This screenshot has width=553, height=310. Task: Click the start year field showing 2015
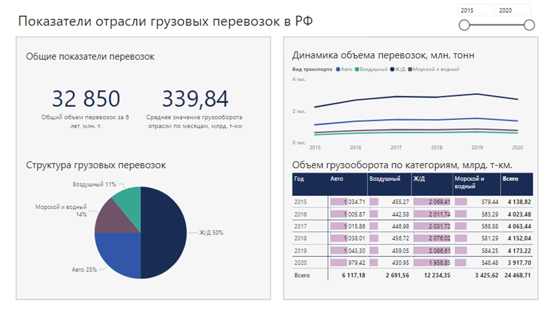pyautogui.click(x=475, y=10)
